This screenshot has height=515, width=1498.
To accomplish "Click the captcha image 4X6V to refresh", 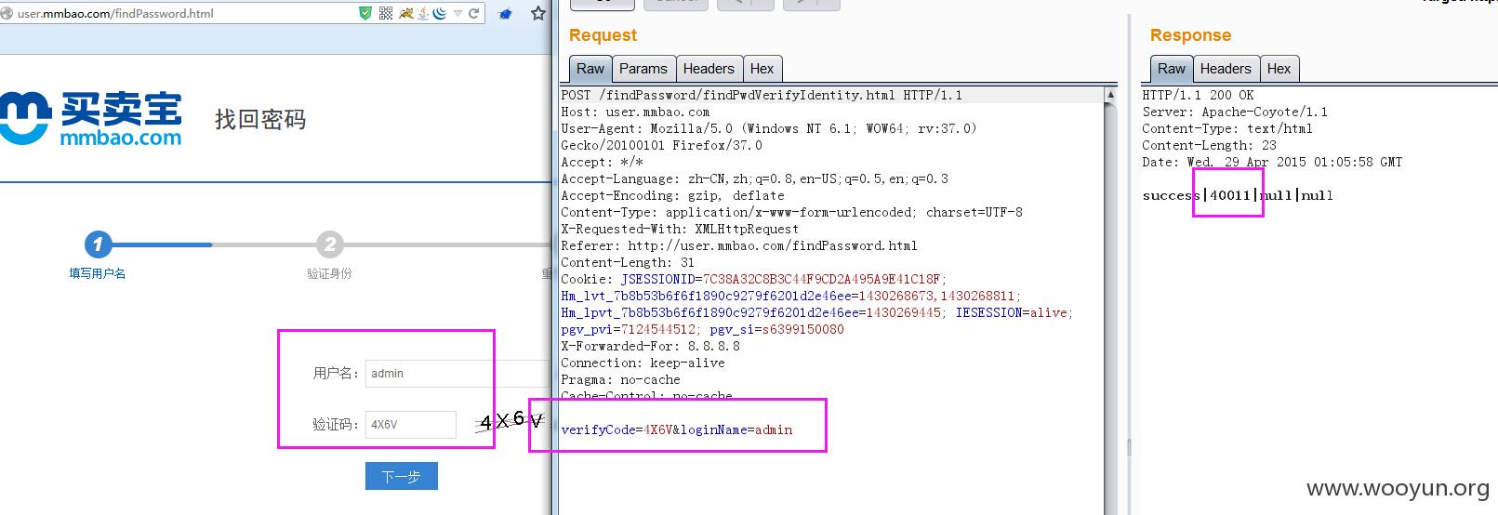I will [x=511, y=422].
